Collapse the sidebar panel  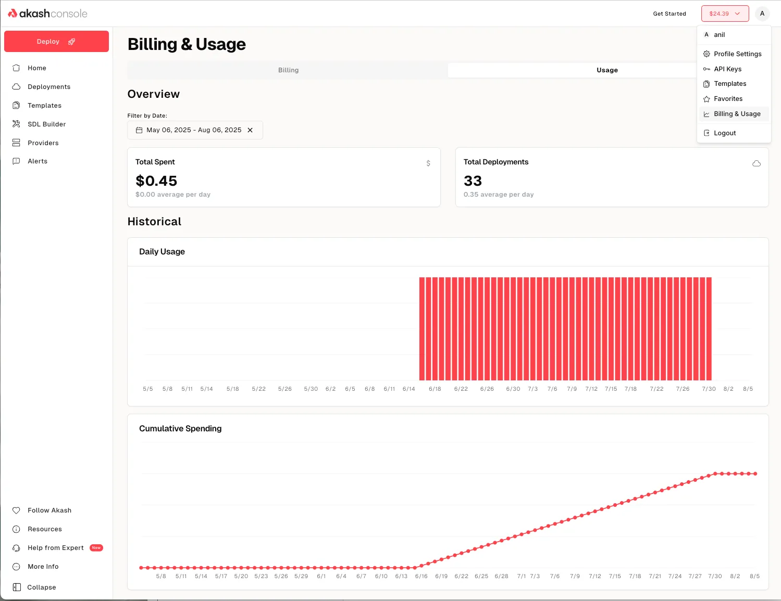pyautogui.click(x=41, y=587)
